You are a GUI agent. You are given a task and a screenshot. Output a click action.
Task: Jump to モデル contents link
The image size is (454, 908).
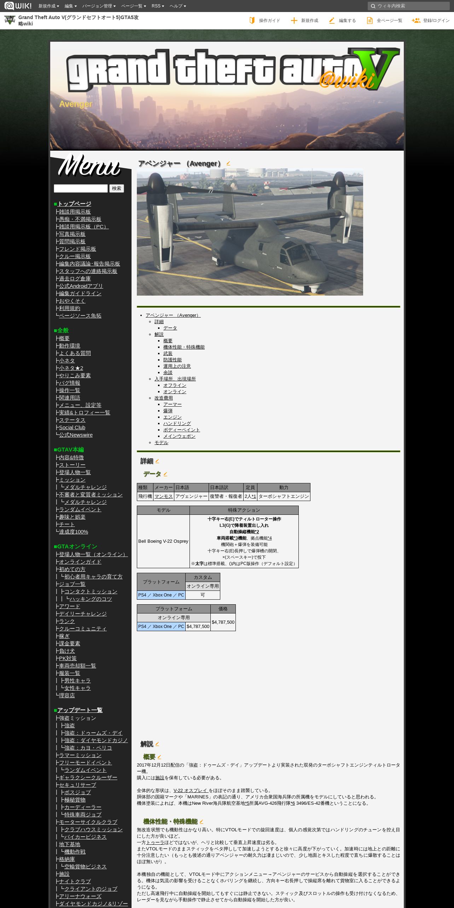(x=161, y=443)
